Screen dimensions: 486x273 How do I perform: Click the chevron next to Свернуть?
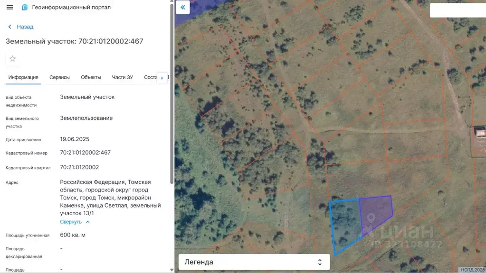click(88, 222)
